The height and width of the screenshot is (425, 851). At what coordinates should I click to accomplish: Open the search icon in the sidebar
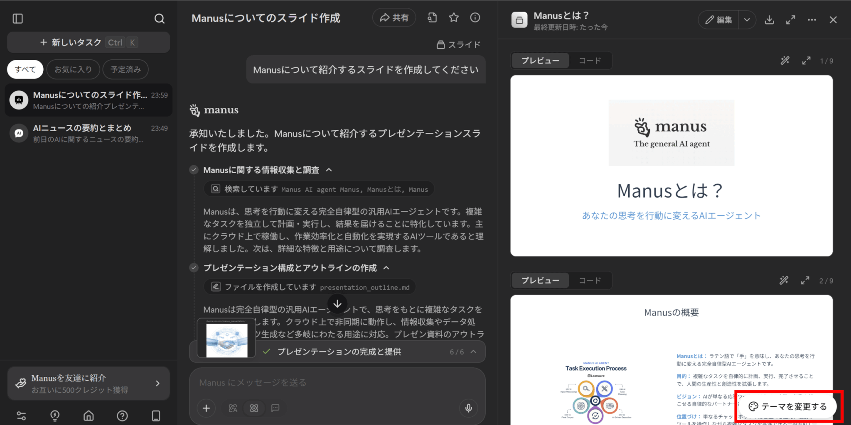click(160, 19)
